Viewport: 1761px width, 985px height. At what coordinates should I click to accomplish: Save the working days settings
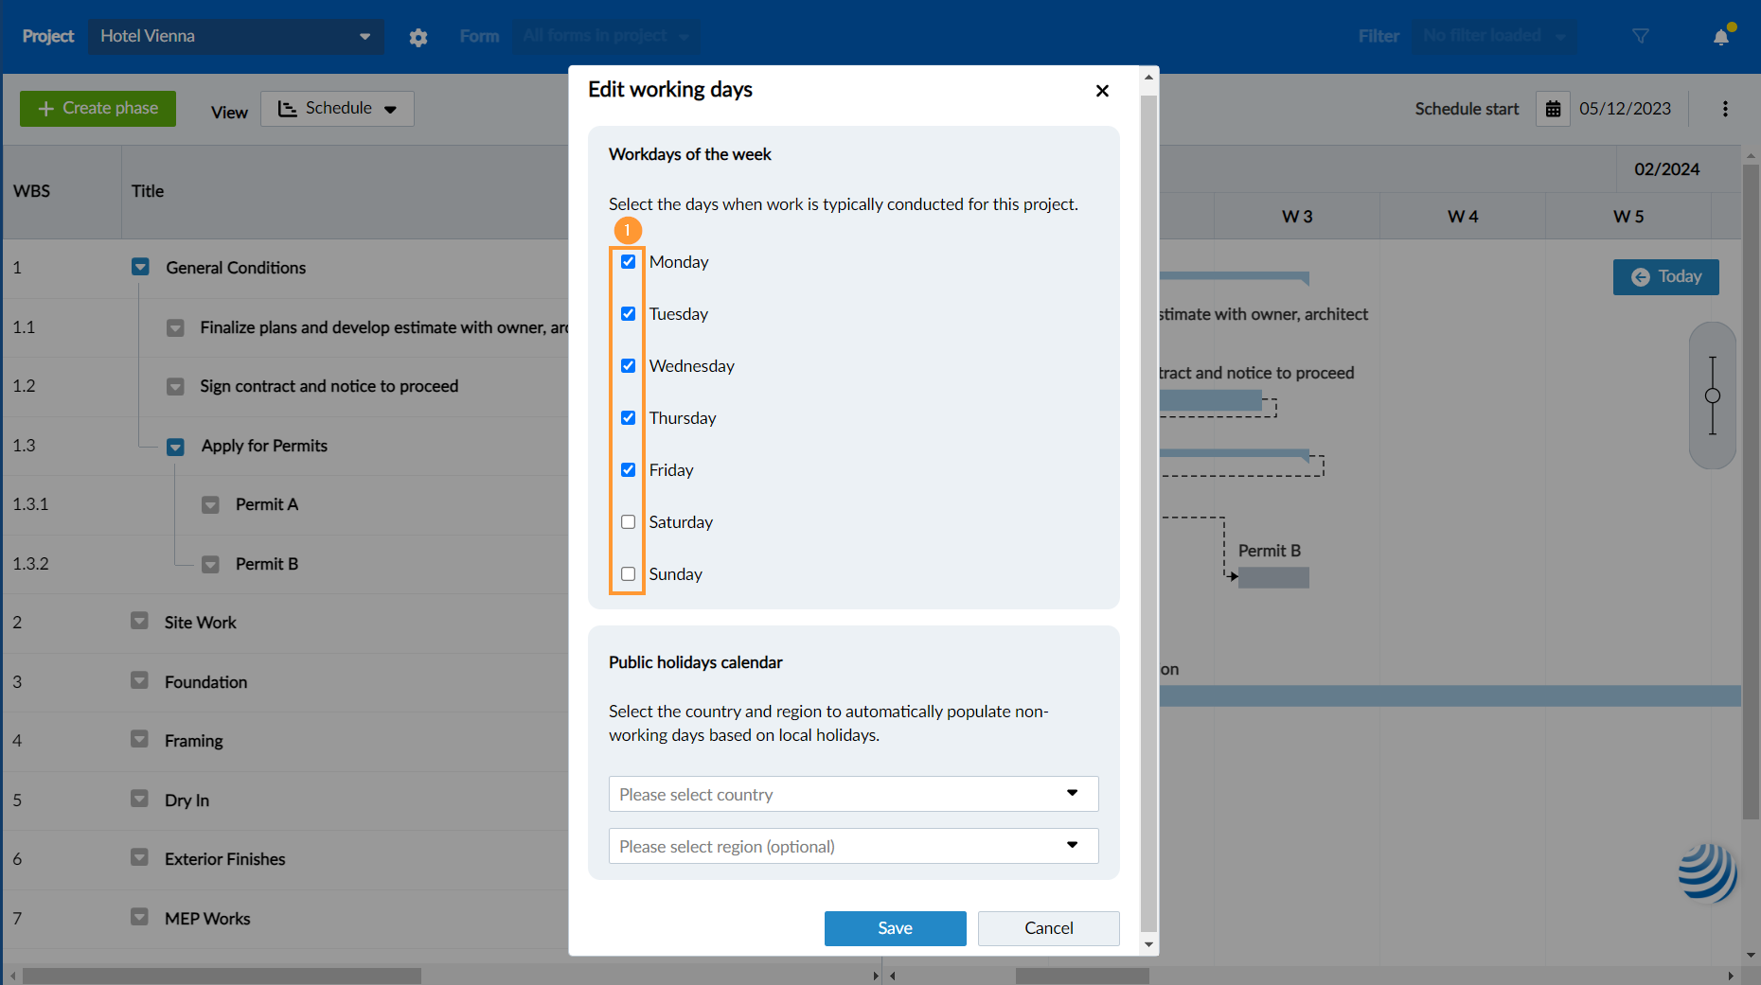click(895, 928)
